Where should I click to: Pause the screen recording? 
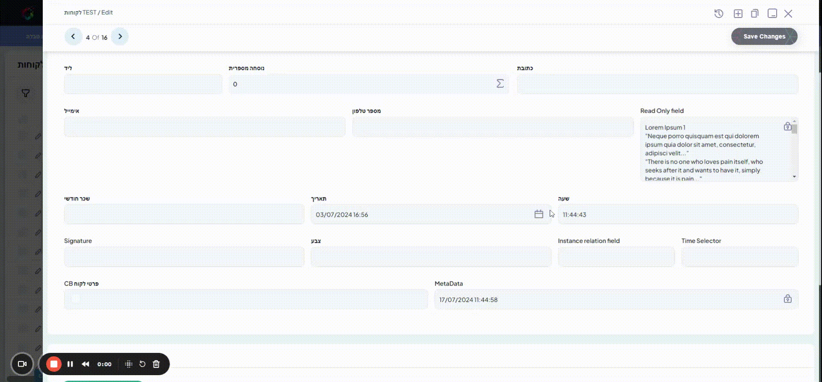[x=70, y=364]
